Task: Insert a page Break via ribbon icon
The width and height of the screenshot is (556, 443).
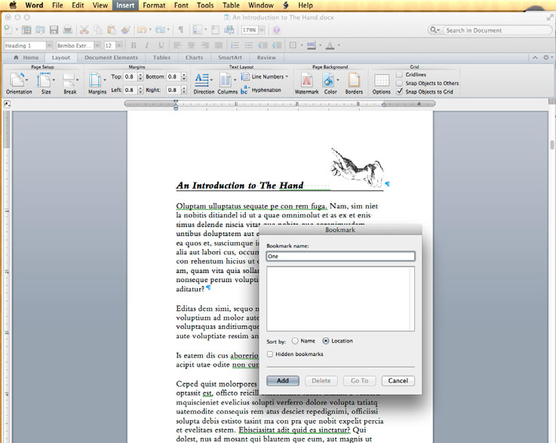Action: coord(69,80)
